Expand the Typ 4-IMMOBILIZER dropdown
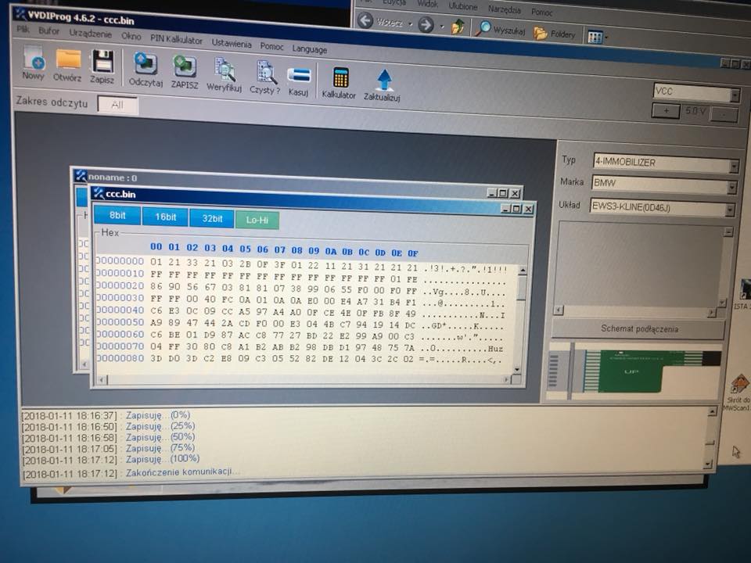 [x=734, y=166]
